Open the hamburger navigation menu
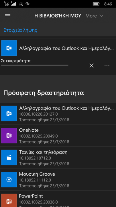This screenshot has width=116, height=207. pos(8,16)
